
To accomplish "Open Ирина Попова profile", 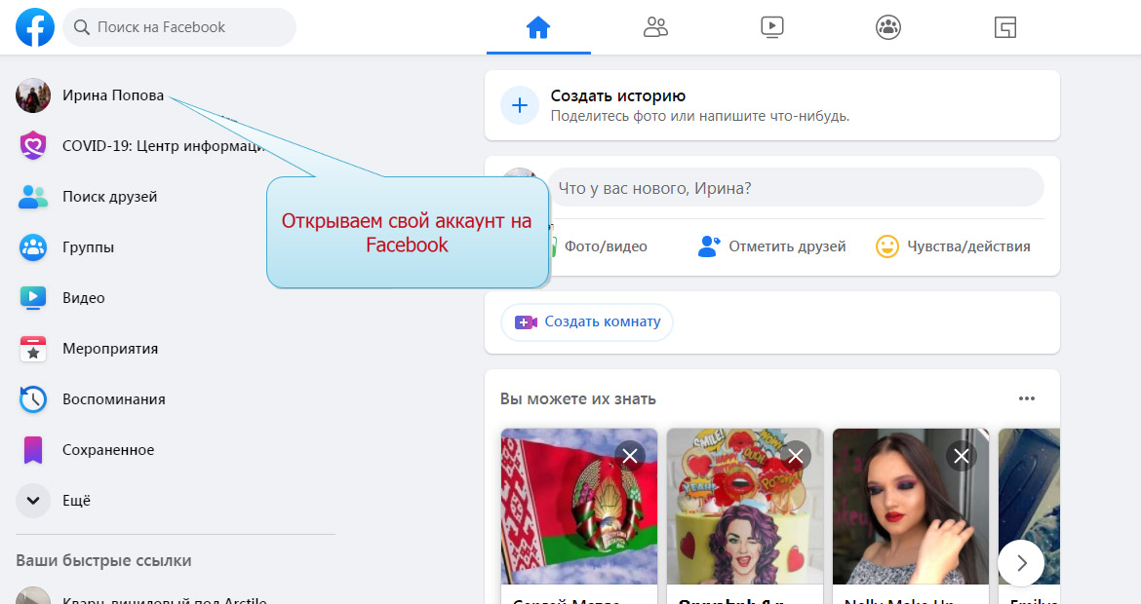I will coord(112,95).
